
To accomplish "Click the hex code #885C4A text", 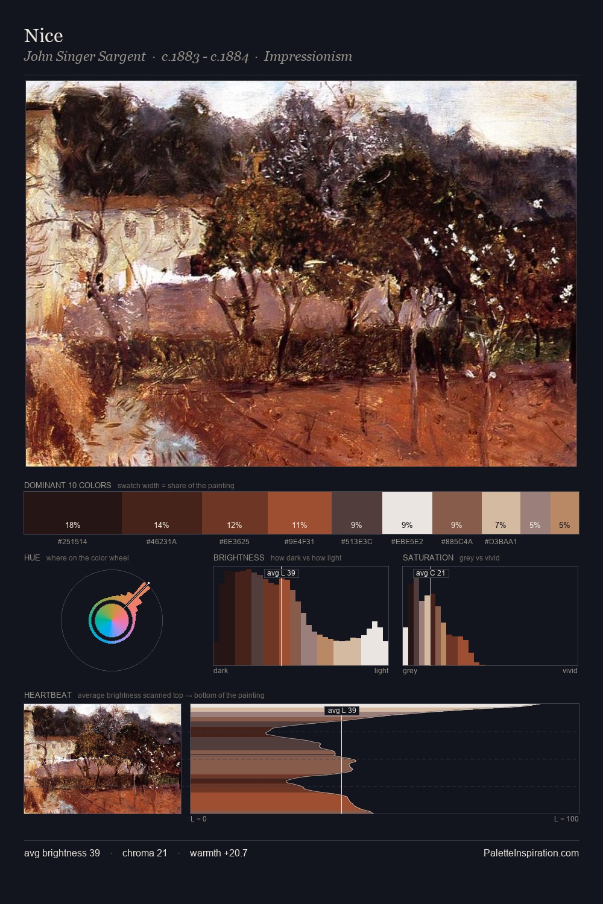I will coord(457,541).
